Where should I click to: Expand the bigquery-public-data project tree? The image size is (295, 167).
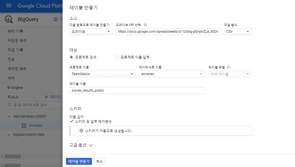9,135
